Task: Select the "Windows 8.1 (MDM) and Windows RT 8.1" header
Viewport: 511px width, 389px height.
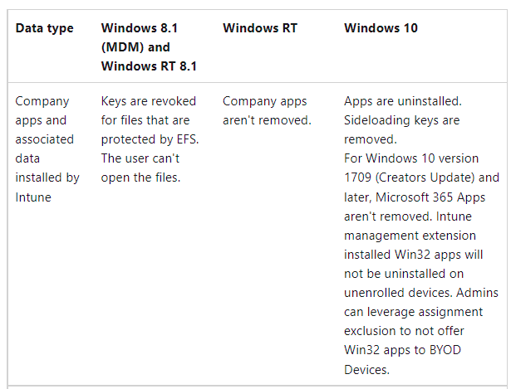Action: 149,47
